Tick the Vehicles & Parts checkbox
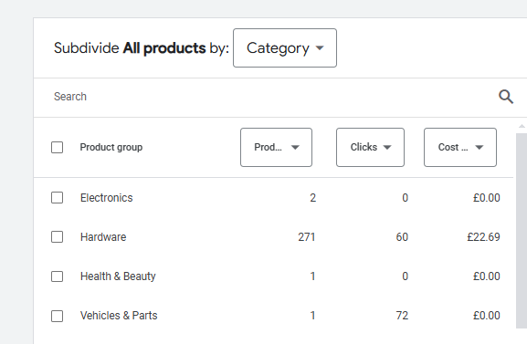This screenshot has height=344, width=527. (x=58, y=316)
